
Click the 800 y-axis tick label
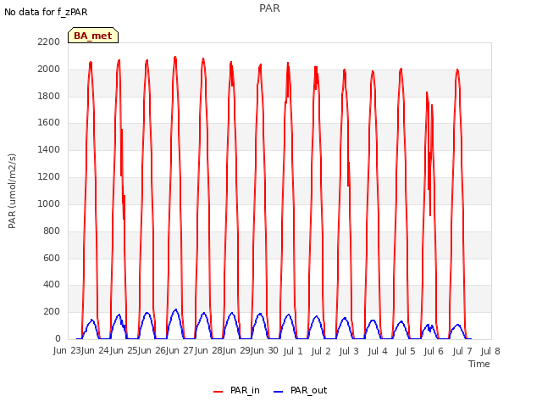[52, 231]
